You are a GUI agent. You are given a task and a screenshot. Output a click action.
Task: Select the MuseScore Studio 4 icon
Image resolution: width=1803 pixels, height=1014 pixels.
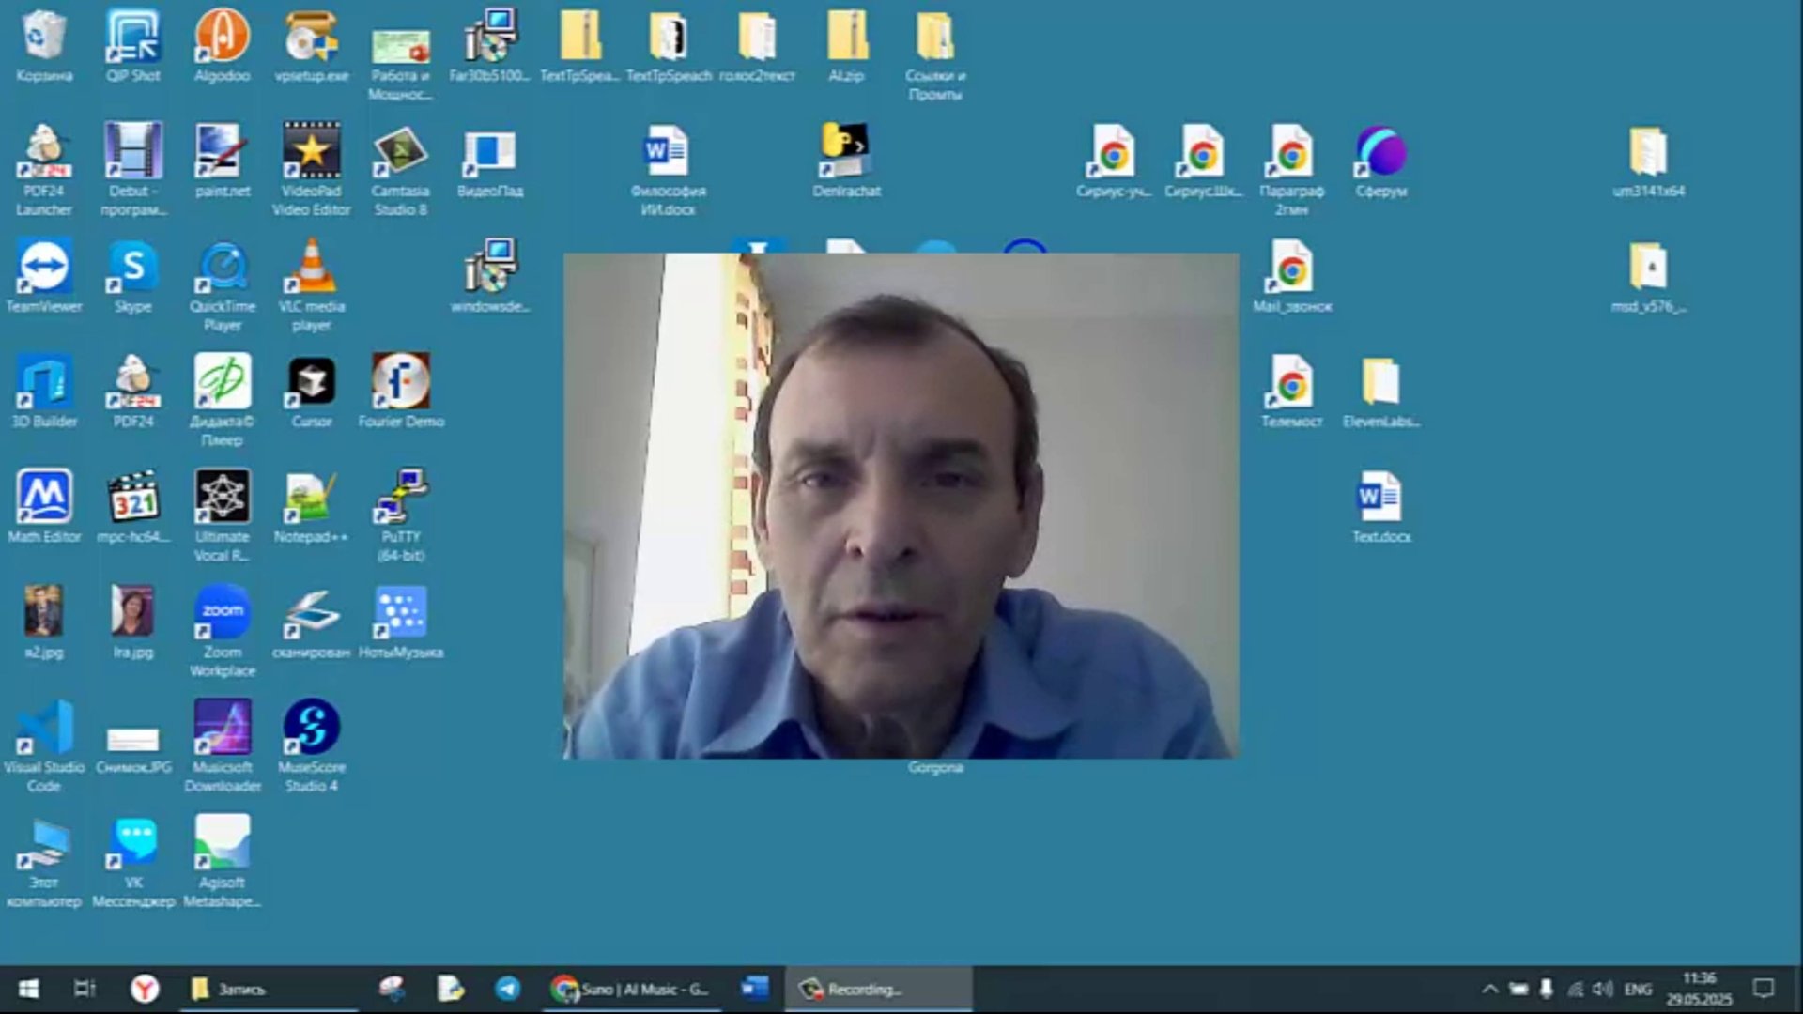pyautogui.click(x=311, y=728)
